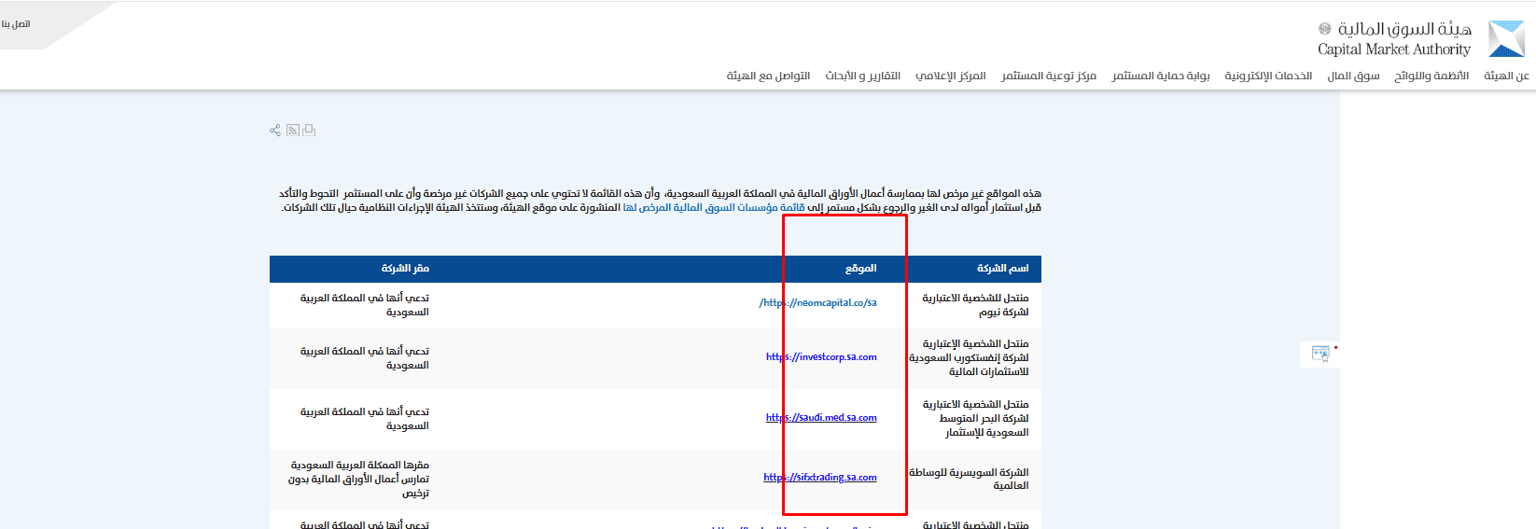Image resolution: width=1536 pixels, height=529 pixels.
Task: Open the investcorp.sa.com link
Action: tap(821, 356)
